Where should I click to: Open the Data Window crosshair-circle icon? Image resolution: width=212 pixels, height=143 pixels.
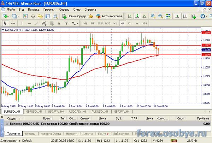click(x=33, y=16)
